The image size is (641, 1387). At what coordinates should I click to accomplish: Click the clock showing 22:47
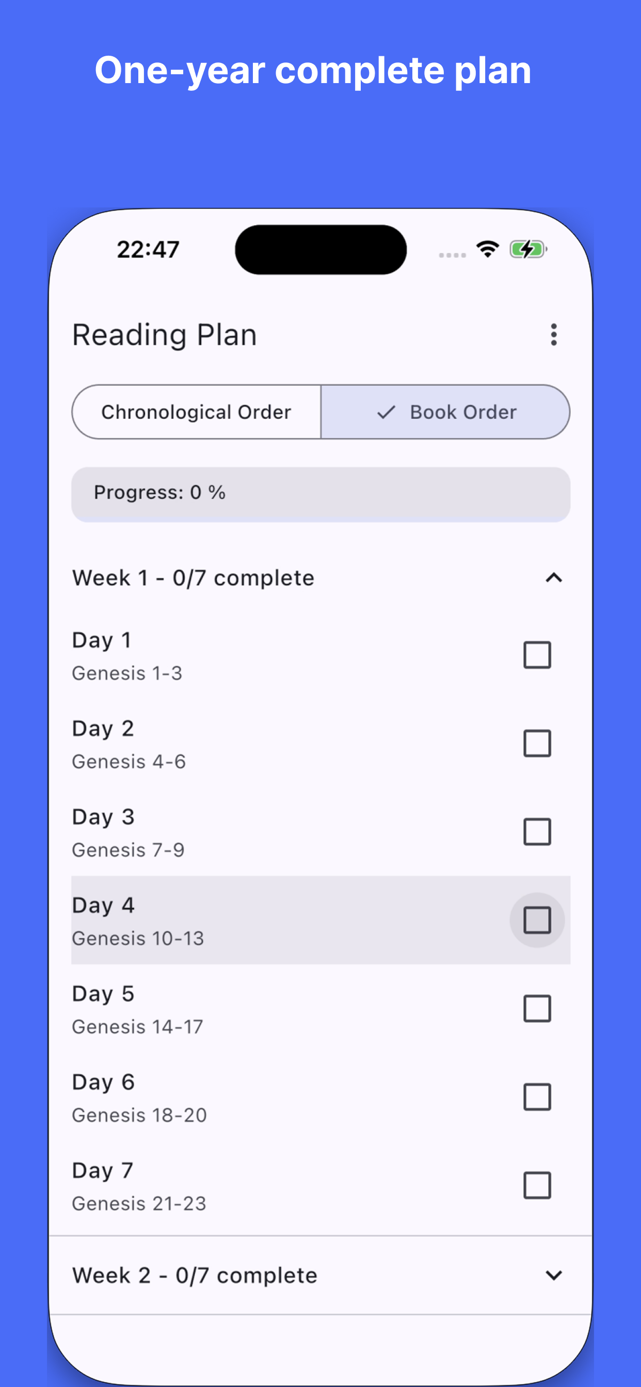(148, 249)
